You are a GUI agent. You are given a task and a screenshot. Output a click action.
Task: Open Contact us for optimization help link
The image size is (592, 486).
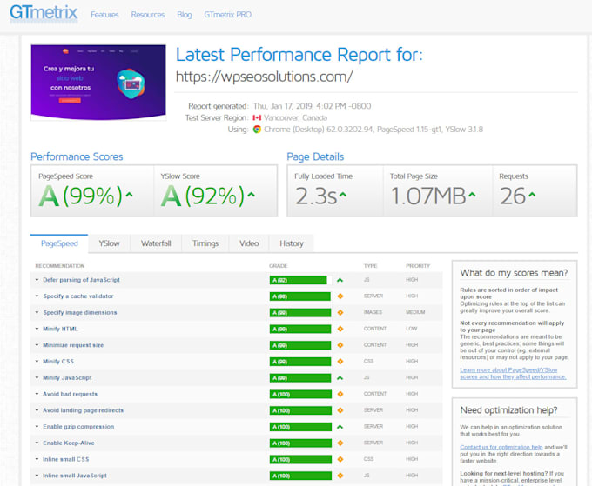coord(501,447)
